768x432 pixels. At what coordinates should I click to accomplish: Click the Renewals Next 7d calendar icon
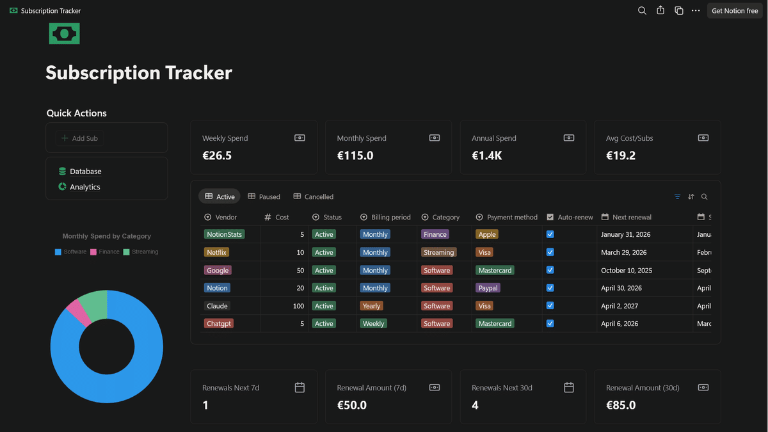pos(300,387)
